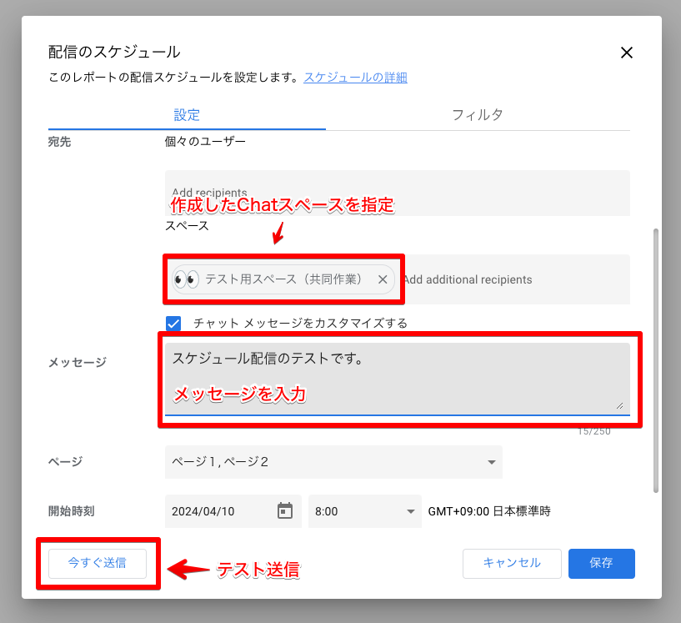681x623 pixels.
Task: Click the キャンセル button
Action: tap(512, 563)
